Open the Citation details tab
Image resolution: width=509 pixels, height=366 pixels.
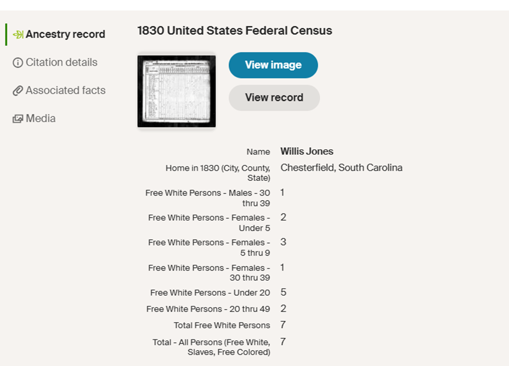[x=61, y=62]
